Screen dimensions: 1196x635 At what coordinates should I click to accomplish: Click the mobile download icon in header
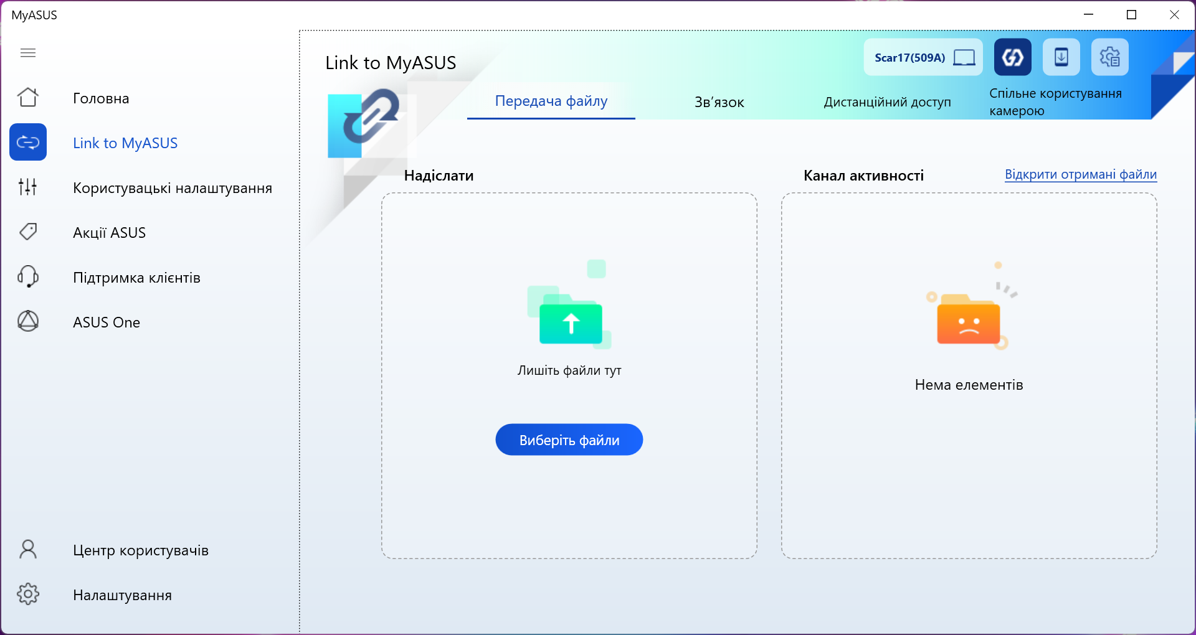pyautogui.click(x=1061, y=57)
